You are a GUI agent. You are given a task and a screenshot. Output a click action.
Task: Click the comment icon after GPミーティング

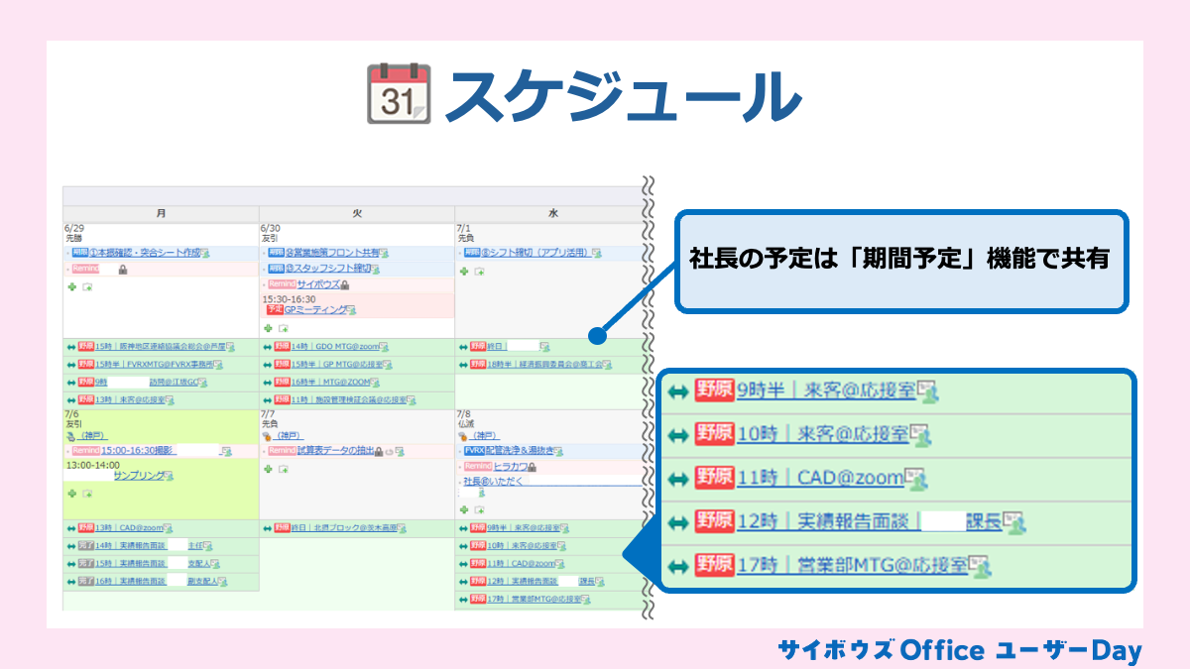pyautogui.click(x=352, y=310)
